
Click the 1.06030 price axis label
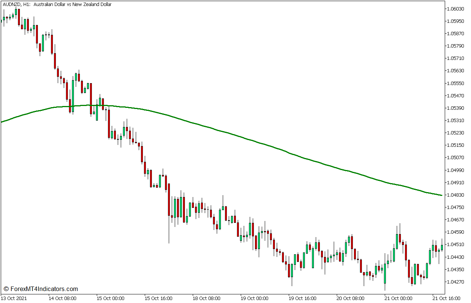pos(456,9)
